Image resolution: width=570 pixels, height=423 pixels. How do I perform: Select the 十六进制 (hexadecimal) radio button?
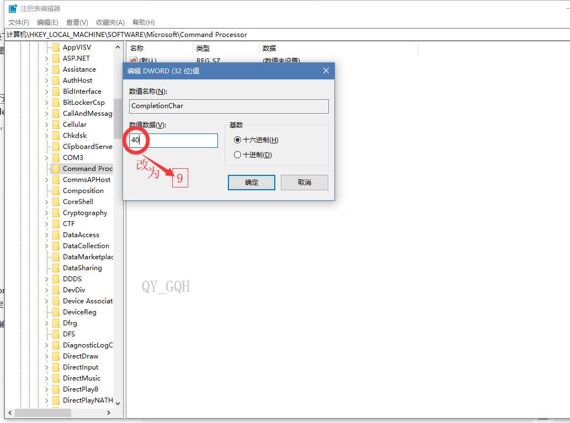point(237,140)
